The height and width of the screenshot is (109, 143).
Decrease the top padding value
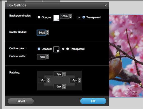tap(64, 75)
